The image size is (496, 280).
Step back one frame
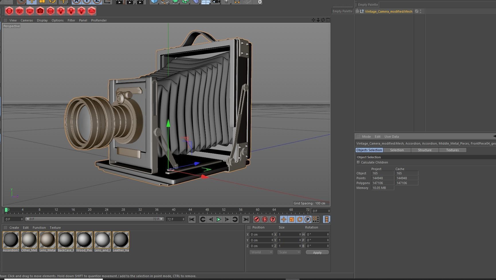pyautogui.click(x=211, y=219)
